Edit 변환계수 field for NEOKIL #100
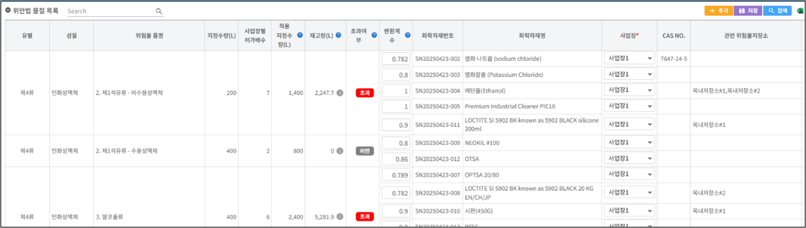806x228 pixels. click(x=396, y=143)
